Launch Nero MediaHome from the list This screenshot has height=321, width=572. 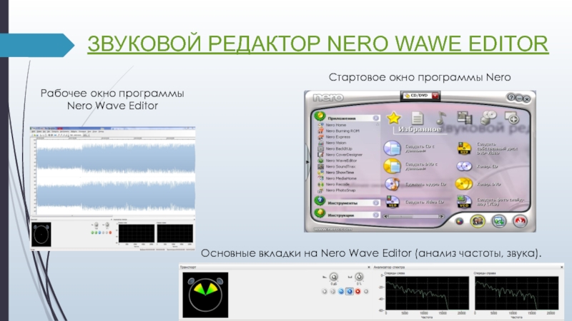(x=341, y=178)
